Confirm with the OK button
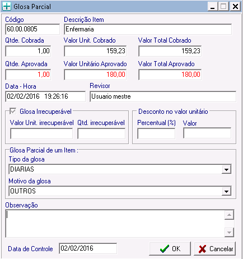The image size is (243, 259). point(170,249)
